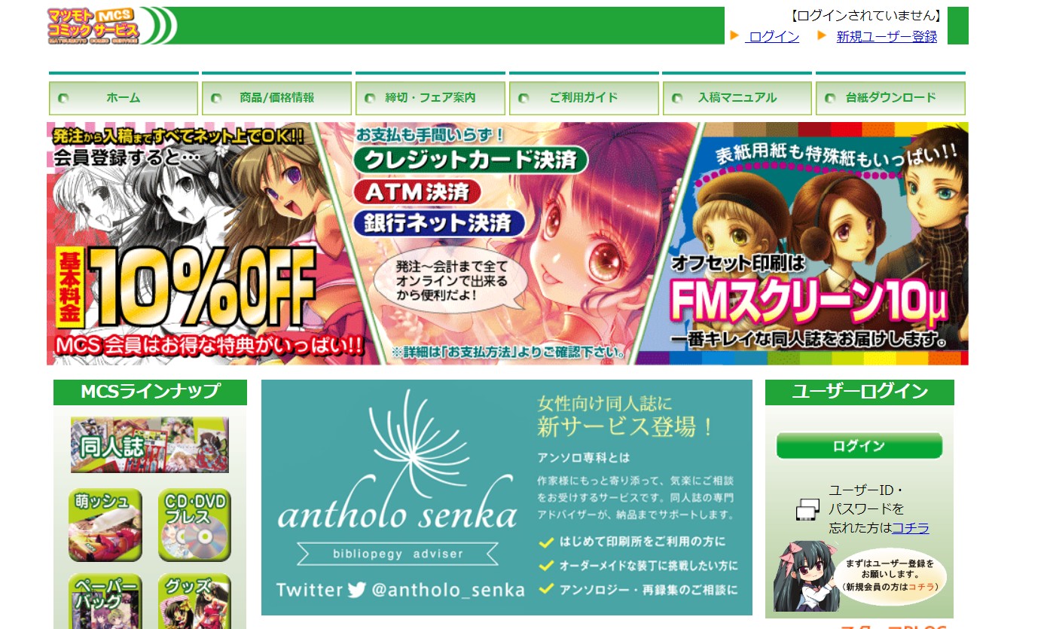The height and width of the screenshot is (629, 1047).
Task: Open the 台紙ダウンロード menu
Action: coord(890,98)
